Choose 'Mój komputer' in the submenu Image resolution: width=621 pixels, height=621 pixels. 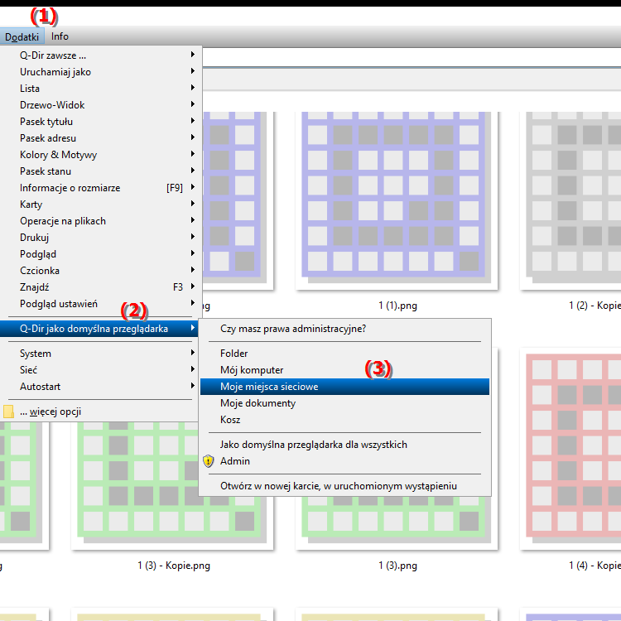pyautogui.click(x=344, y=370)
